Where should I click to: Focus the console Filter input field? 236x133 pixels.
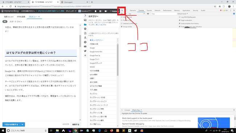(163, 14)
